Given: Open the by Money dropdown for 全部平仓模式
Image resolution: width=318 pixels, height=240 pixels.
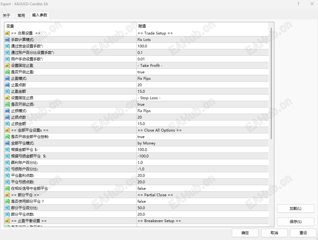Looking at the screenshot, I should pos(202,143).
